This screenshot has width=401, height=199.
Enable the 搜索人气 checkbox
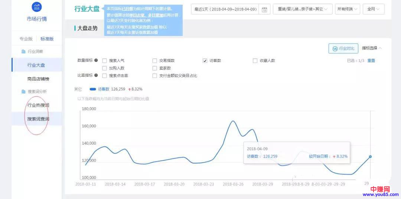click(x=105, y=61)
